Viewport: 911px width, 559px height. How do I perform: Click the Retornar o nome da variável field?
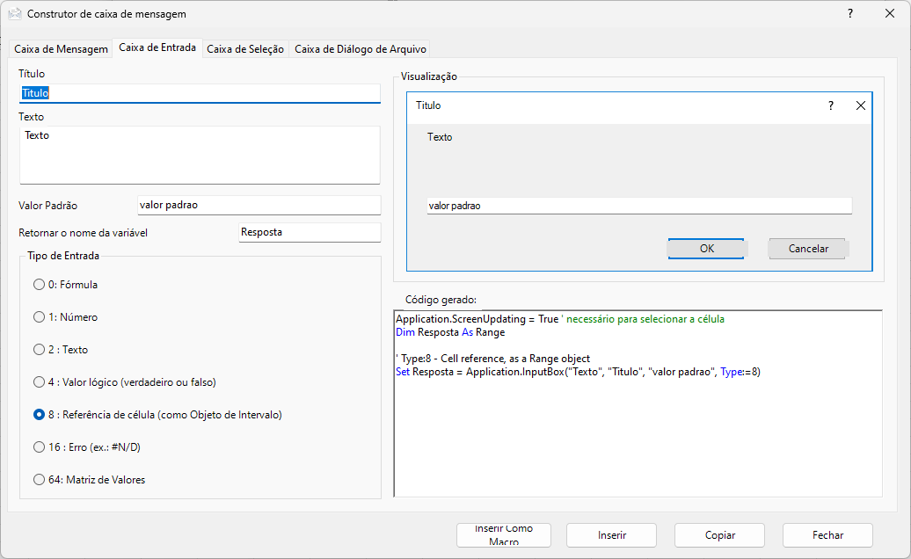(310, 232)
